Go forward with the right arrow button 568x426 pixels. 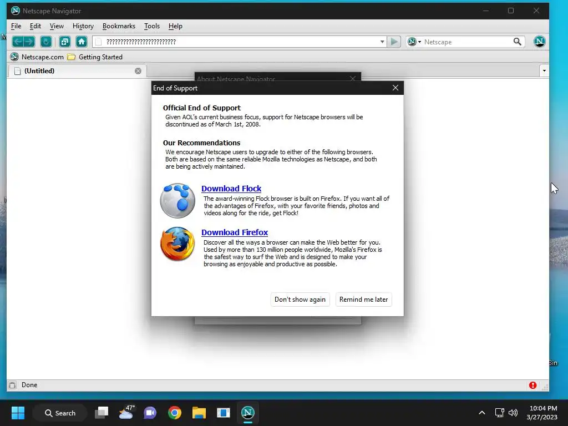(x=29, y=42)
